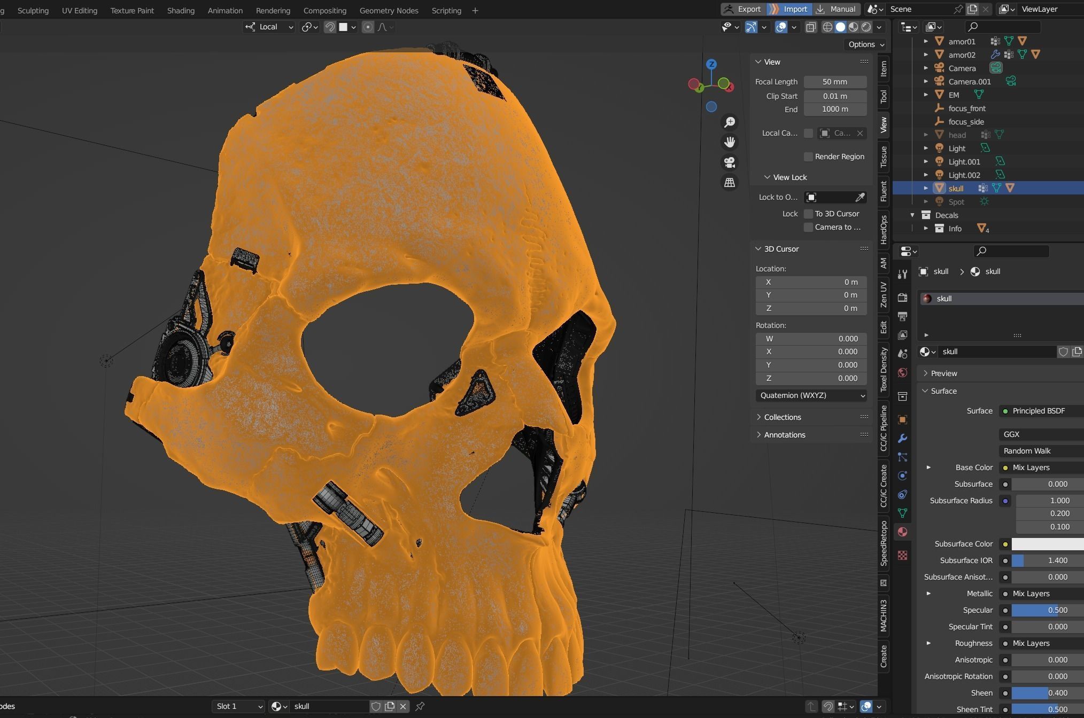Pin the Scene datablock
This screenshot has width=1084, height=718.
[x=958, y=9]
